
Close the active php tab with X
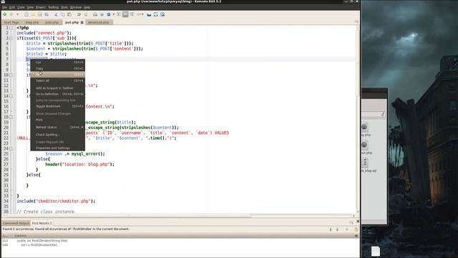[82, 22]
